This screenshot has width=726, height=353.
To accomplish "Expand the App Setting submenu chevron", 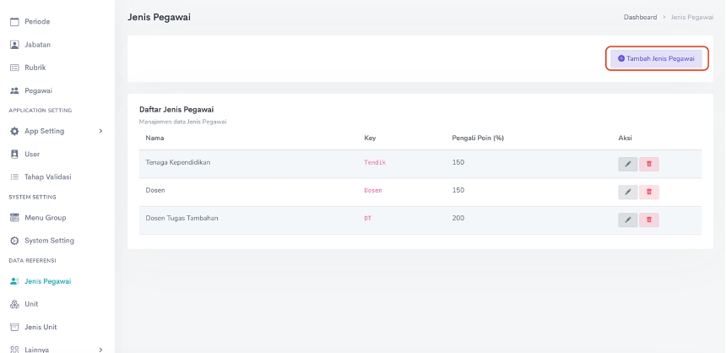I will point(100,131).
